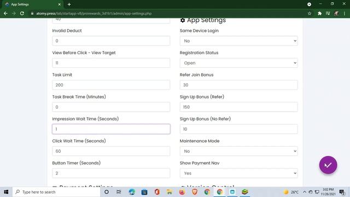Screen dimensions: 350x197
Task: Click the Maintenance Mode label
Action: click(x=200, y=141)
